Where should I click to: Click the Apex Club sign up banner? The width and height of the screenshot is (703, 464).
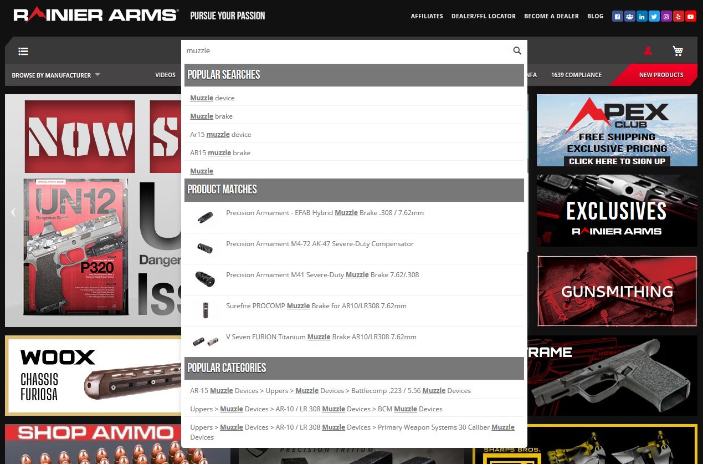[617, 130]
